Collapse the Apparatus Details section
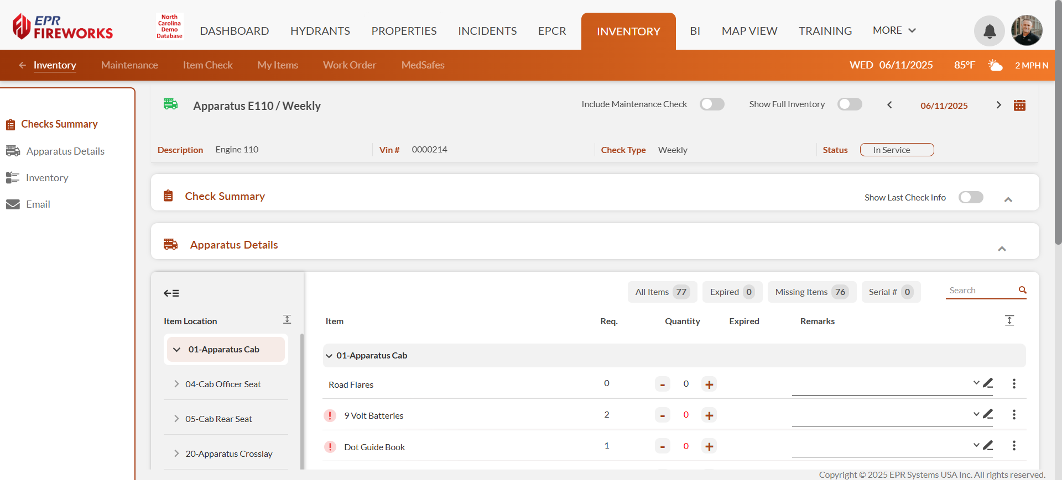Image resolution: width=1062 pixels, height=480 pixels. pyautogui.click(x=1002, y=249)
